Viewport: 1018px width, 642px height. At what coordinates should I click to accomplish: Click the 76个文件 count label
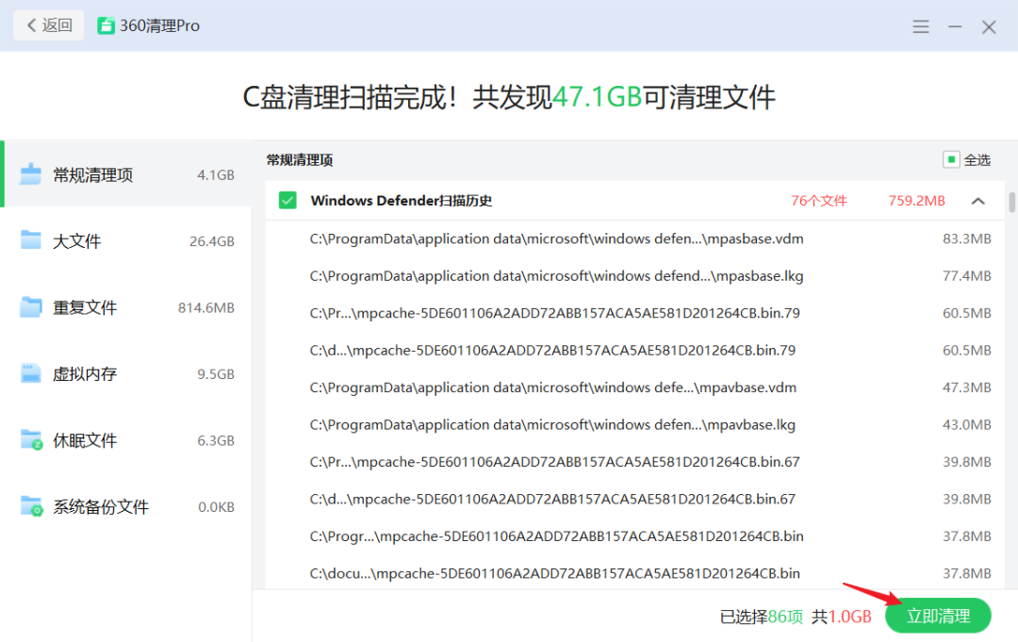click(819, 201)
